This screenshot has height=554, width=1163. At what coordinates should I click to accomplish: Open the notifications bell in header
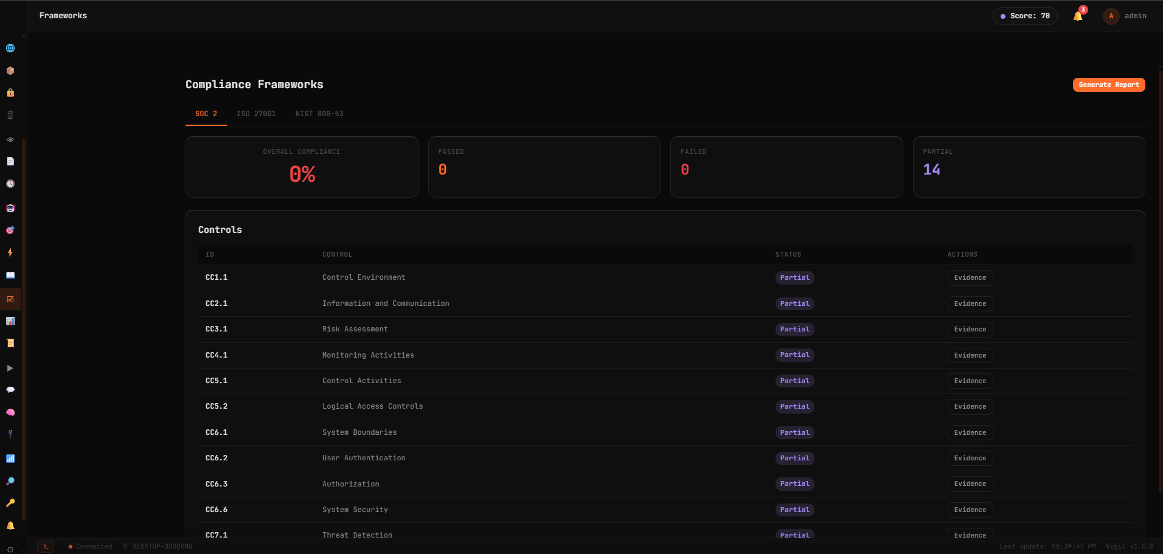tap(1078, 16)
